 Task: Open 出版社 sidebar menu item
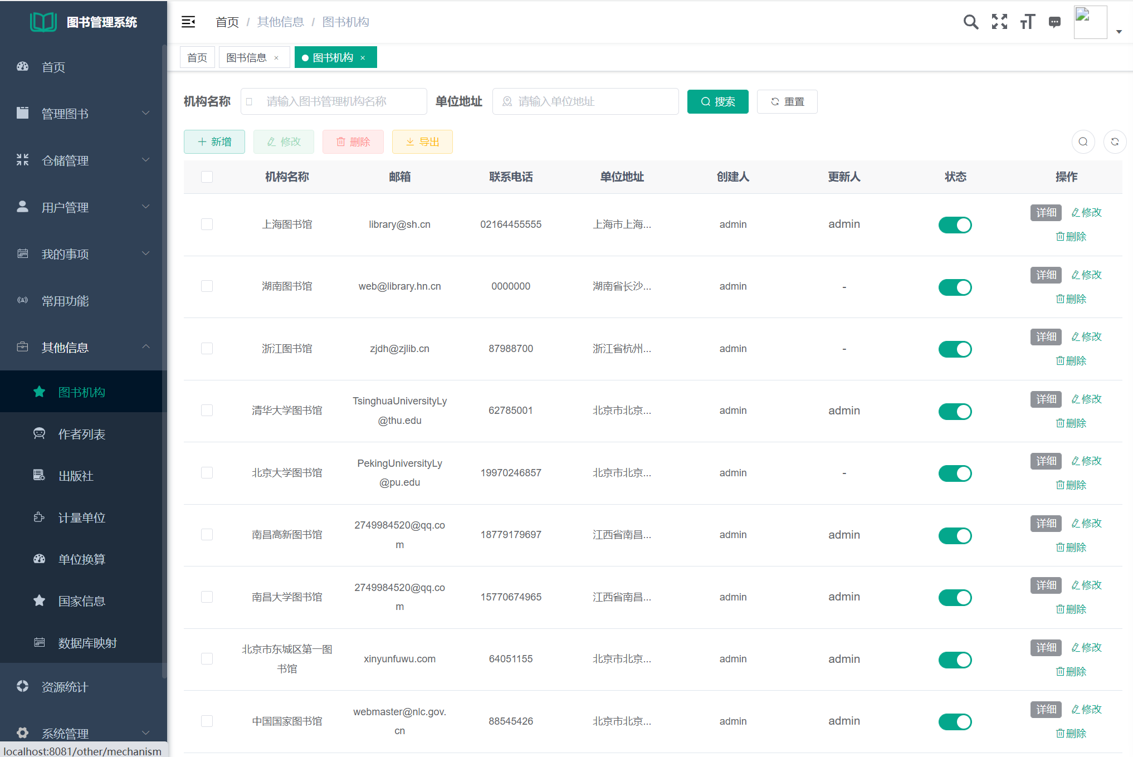tap(76, 476)
